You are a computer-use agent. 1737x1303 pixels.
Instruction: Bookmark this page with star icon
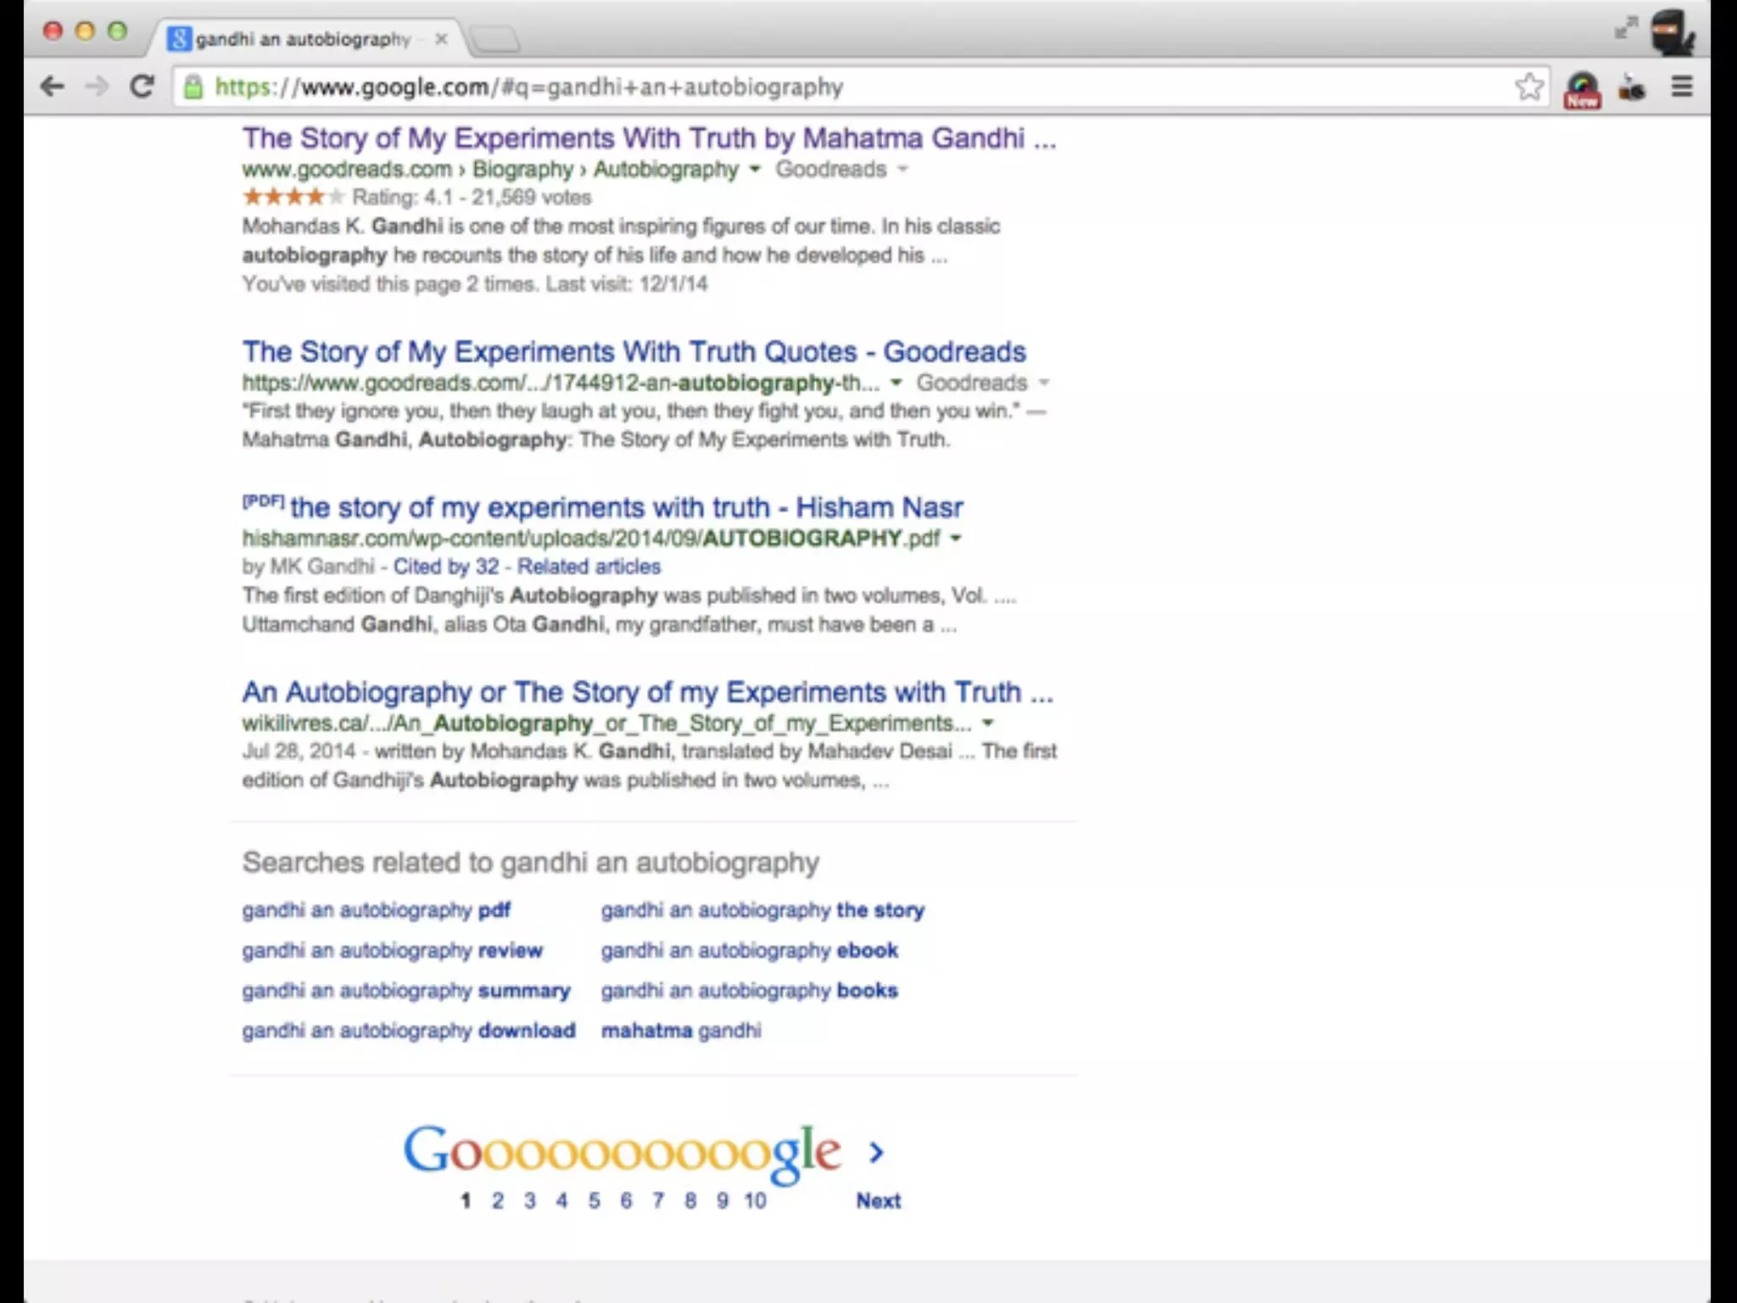pos(1529,87)
